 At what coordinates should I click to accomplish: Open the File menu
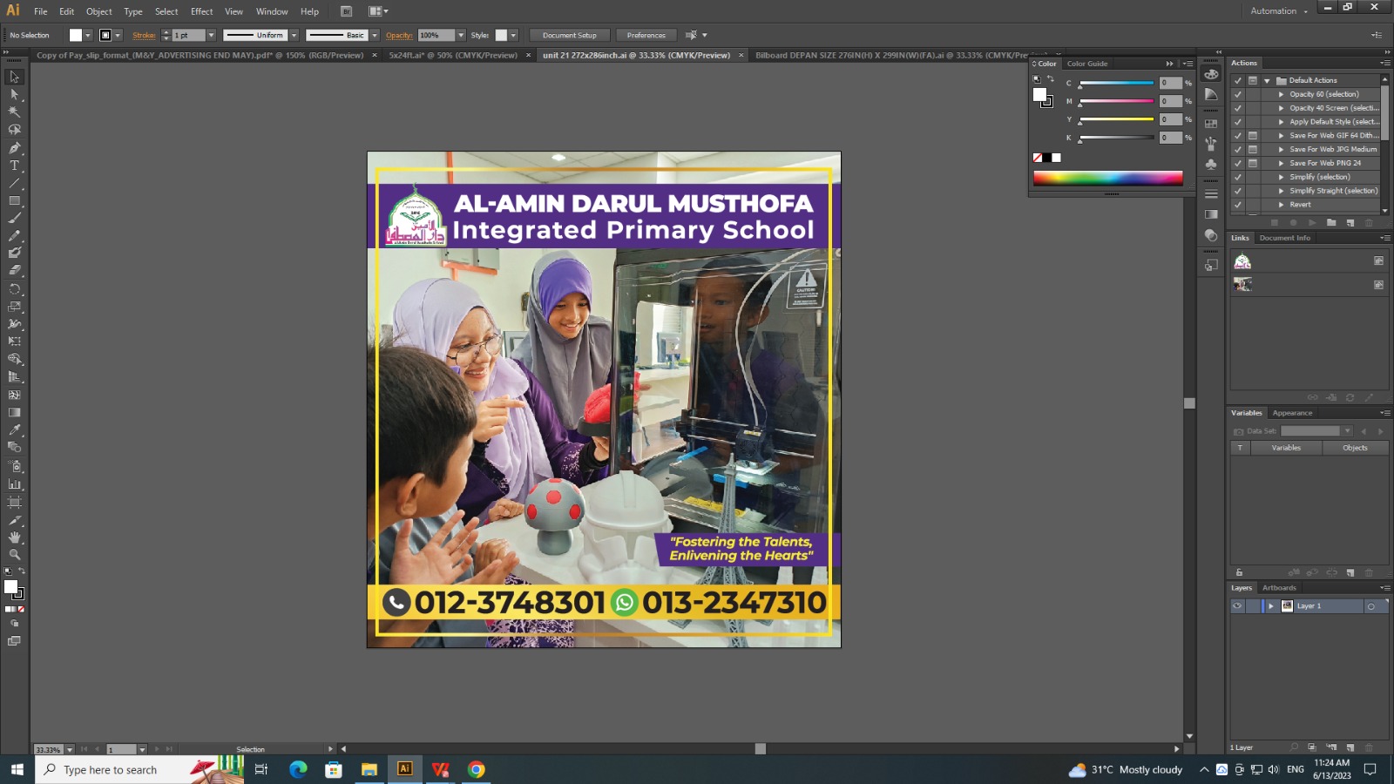coord(41,11)
